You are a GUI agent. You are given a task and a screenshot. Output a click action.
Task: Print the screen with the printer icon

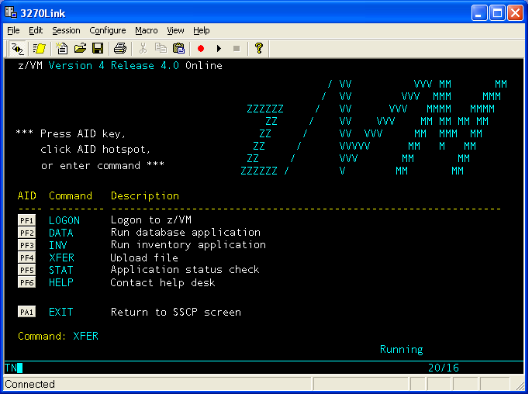[119, 49]
